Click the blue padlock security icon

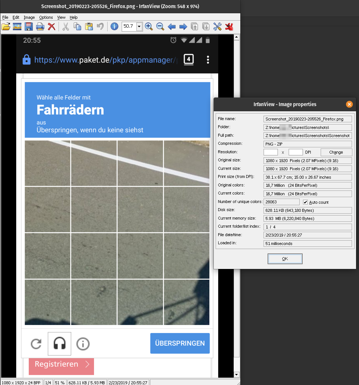pos(27,59)
